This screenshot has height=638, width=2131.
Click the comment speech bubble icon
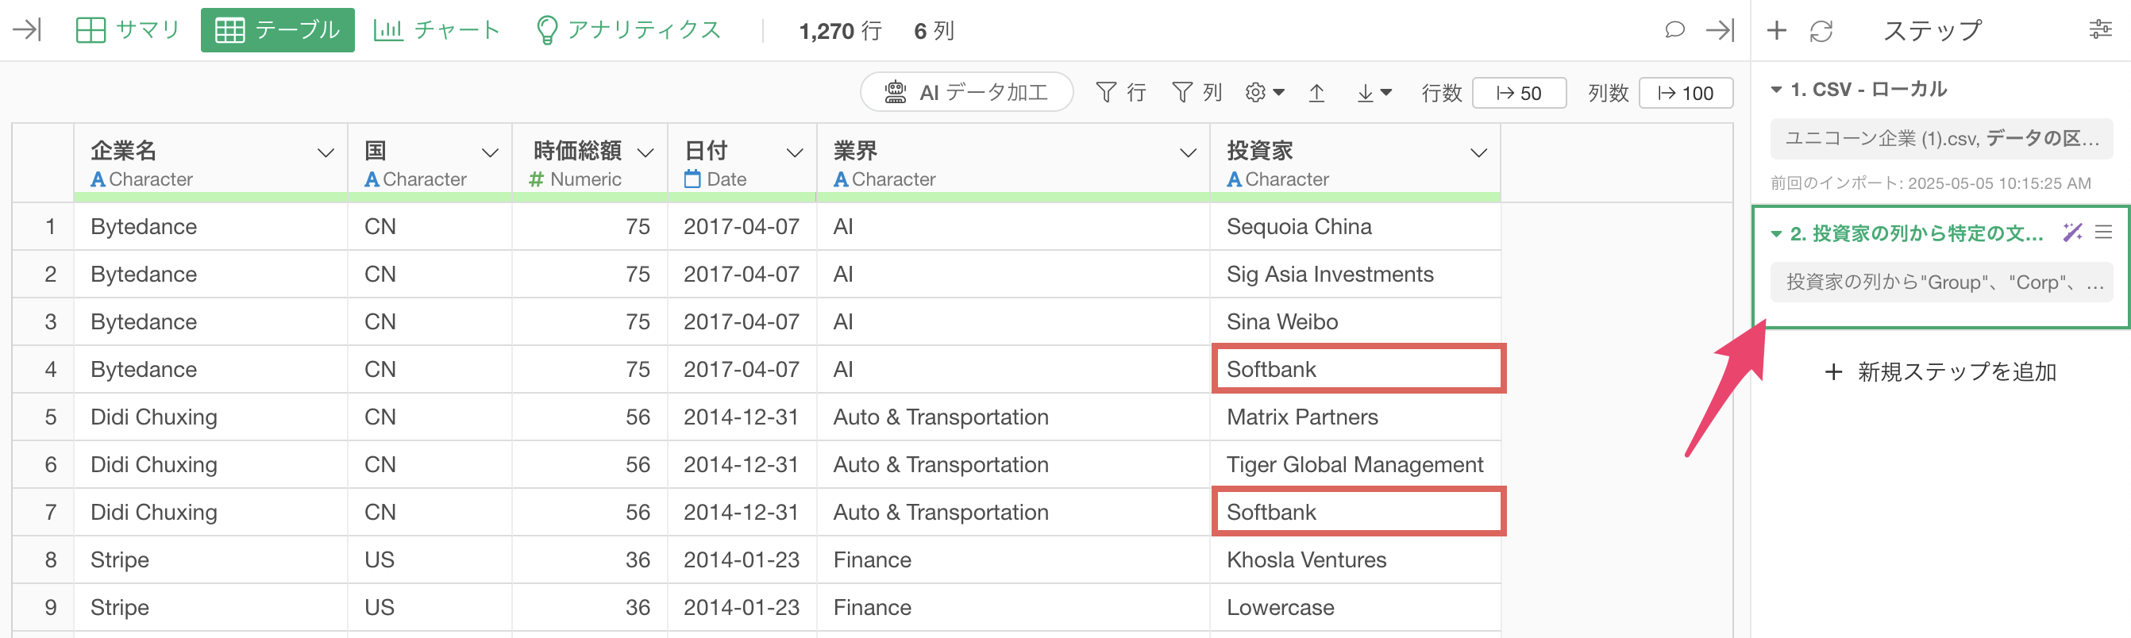click(1674, 31)
